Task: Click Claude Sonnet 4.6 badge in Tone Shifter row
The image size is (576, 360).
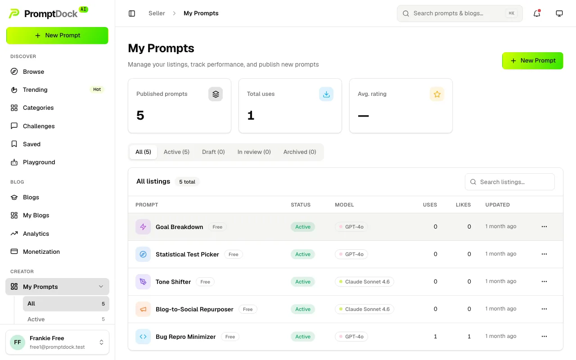Action: point(364,282)
